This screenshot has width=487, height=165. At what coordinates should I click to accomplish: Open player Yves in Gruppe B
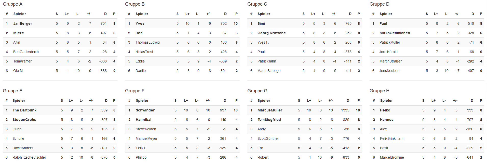click(140, 23)
